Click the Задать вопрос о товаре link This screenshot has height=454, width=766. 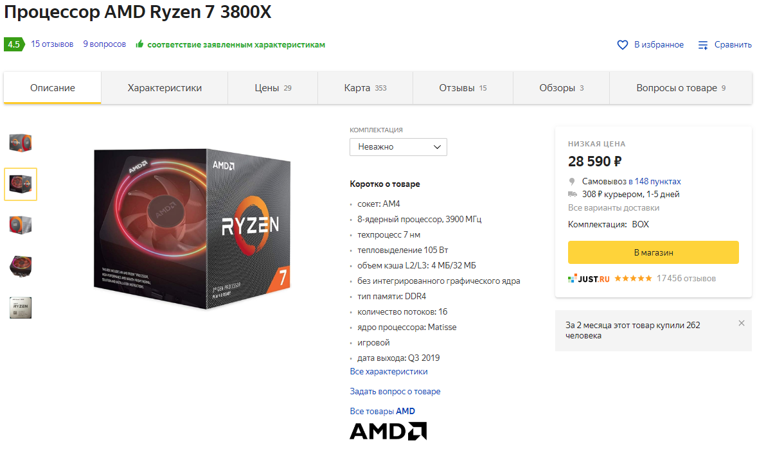(395, 392)
